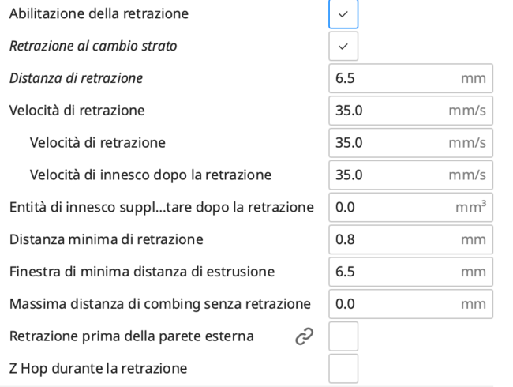The width and height of the screenshot is (513, 387).
Task: Uncheck Retrazione al cambio strato
Action: [x=343, y=47]
